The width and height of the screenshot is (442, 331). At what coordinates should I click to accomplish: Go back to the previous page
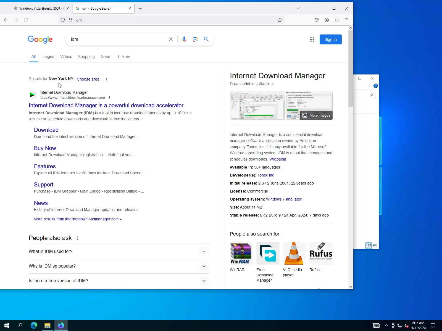click(6, 20)
